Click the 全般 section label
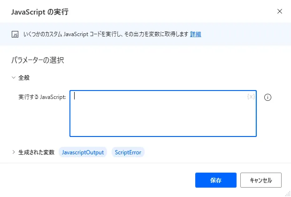This screenshot has height=197, width=291. point(24,77)
